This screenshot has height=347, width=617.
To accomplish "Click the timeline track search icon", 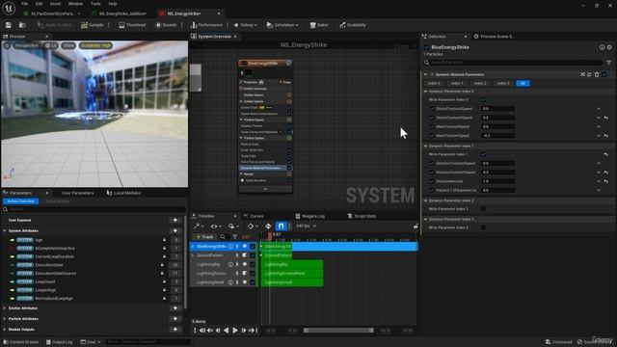I will pyautogui.click(x=223, y=237).
